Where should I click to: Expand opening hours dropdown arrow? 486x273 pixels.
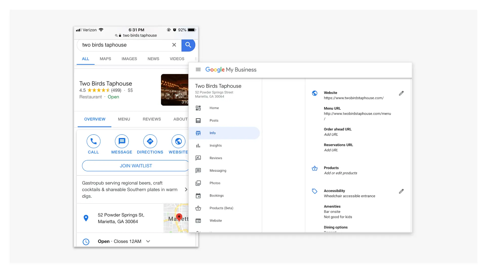point(148,241)
